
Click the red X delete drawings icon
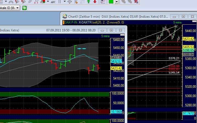click(136, 2)
